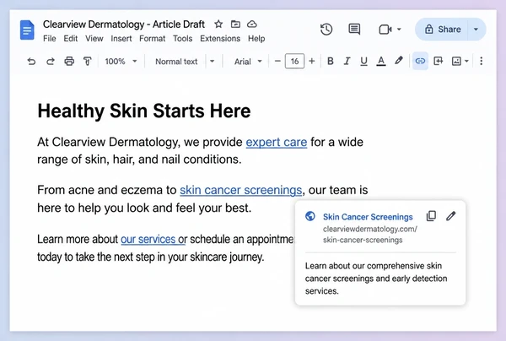Click the clearviewdermatology.com URL text
The width and height of the screenshot is (506, 341).
pos(370,235)
